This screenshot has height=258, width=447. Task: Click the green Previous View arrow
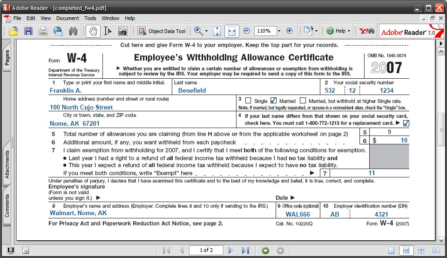pyautogui.click(x=265, y=250)
